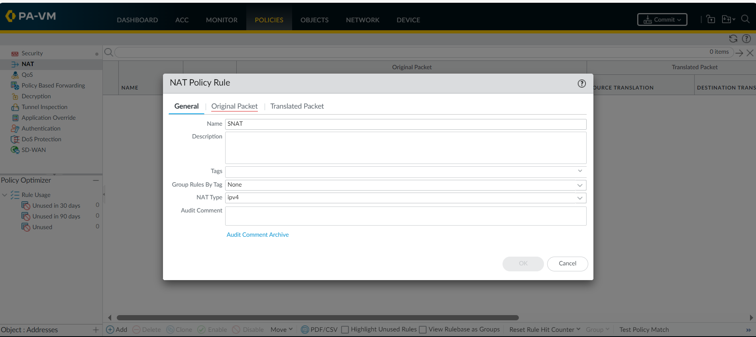
Task: Click the search magnifier icon in top bar
Action: coord(745,19)
